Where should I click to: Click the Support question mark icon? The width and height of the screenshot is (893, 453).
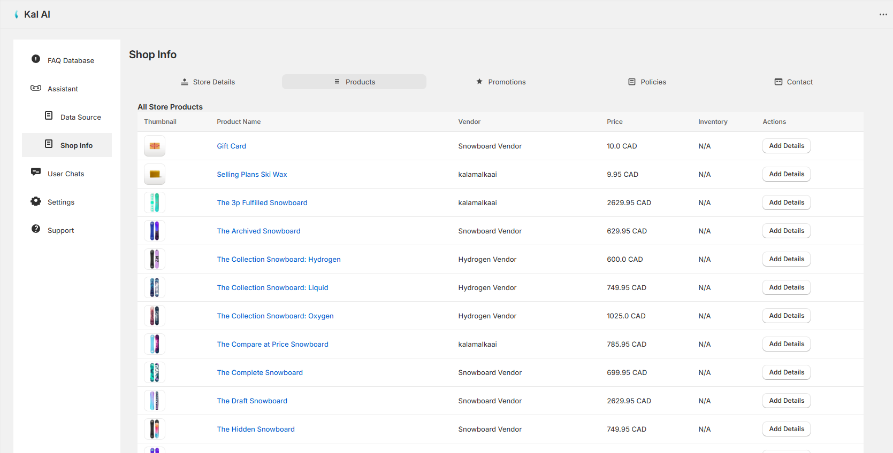(36, 229)
